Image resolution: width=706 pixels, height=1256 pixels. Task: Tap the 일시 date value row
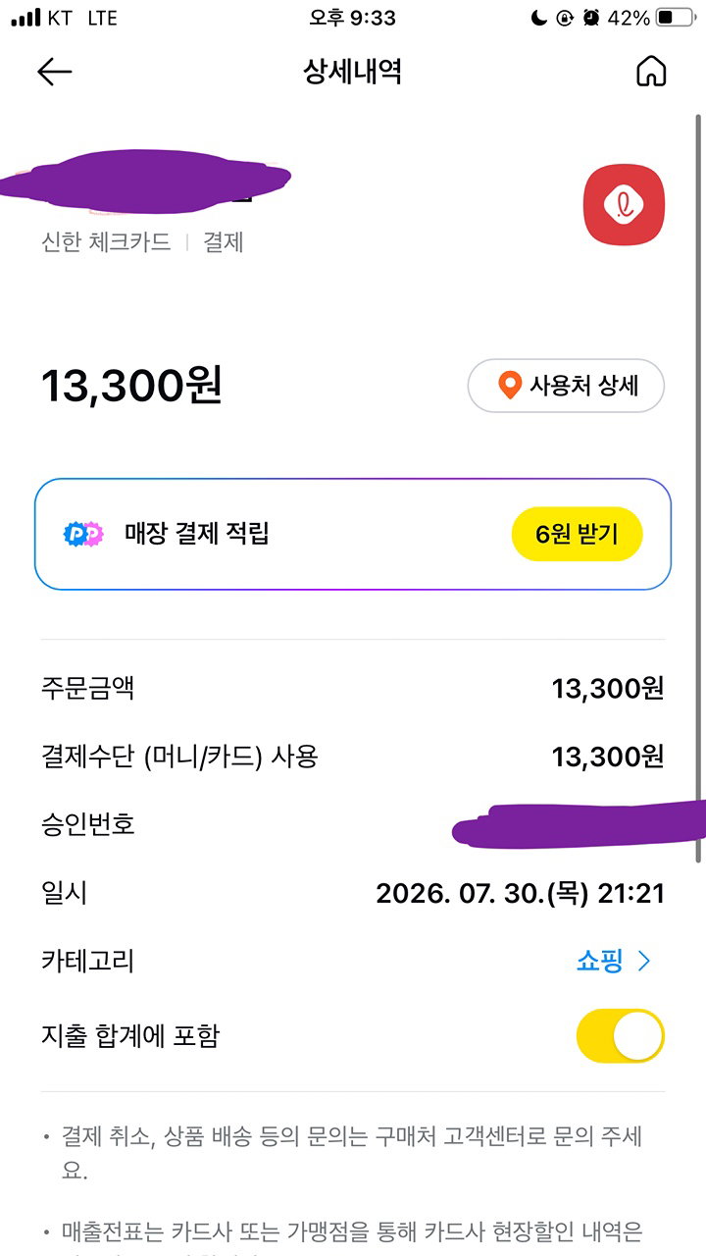[x=353, y=893]
